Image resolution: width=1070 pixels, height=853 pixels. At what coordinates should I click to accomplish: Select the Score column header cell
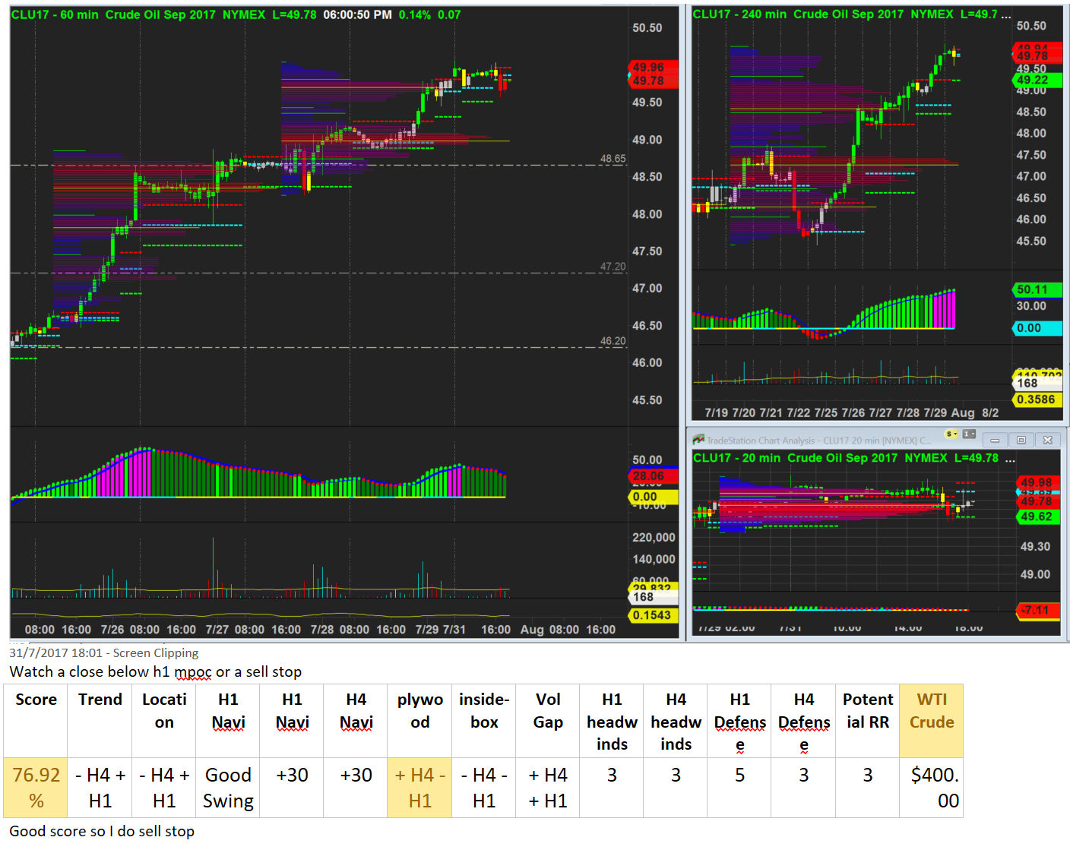coord(36,721)
